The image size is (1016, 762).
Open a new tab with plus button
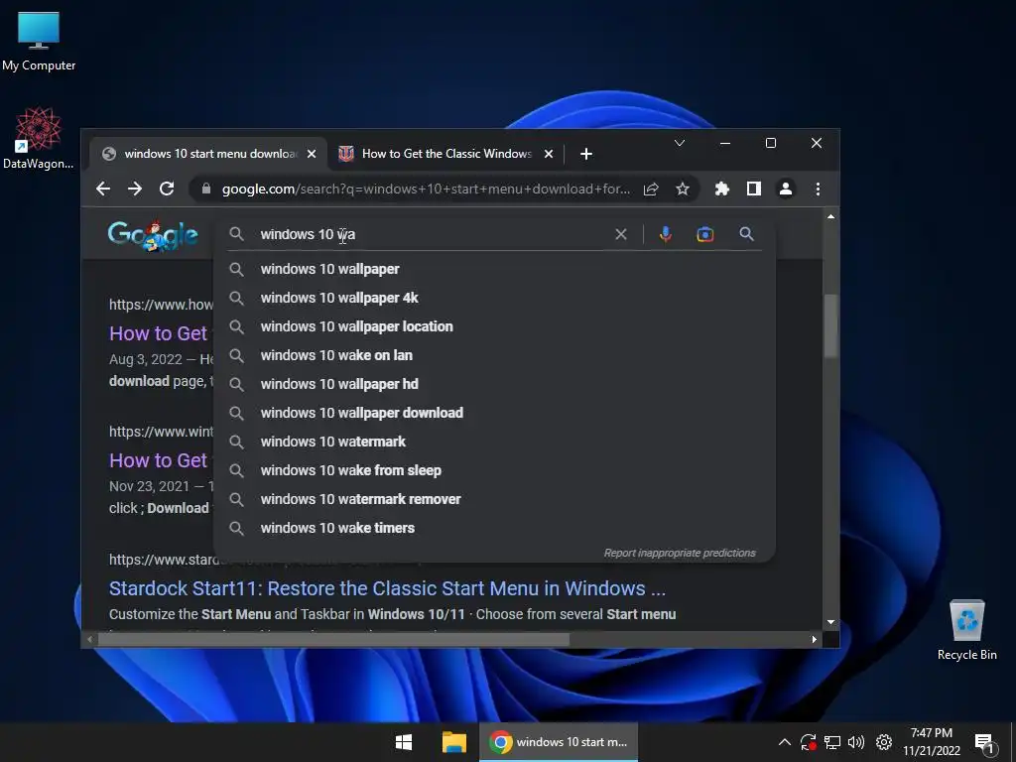pyautogui.click(x=585, y=154)
